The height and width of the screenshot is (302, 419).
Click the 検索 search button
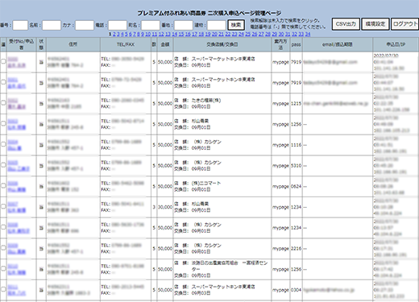236,25
